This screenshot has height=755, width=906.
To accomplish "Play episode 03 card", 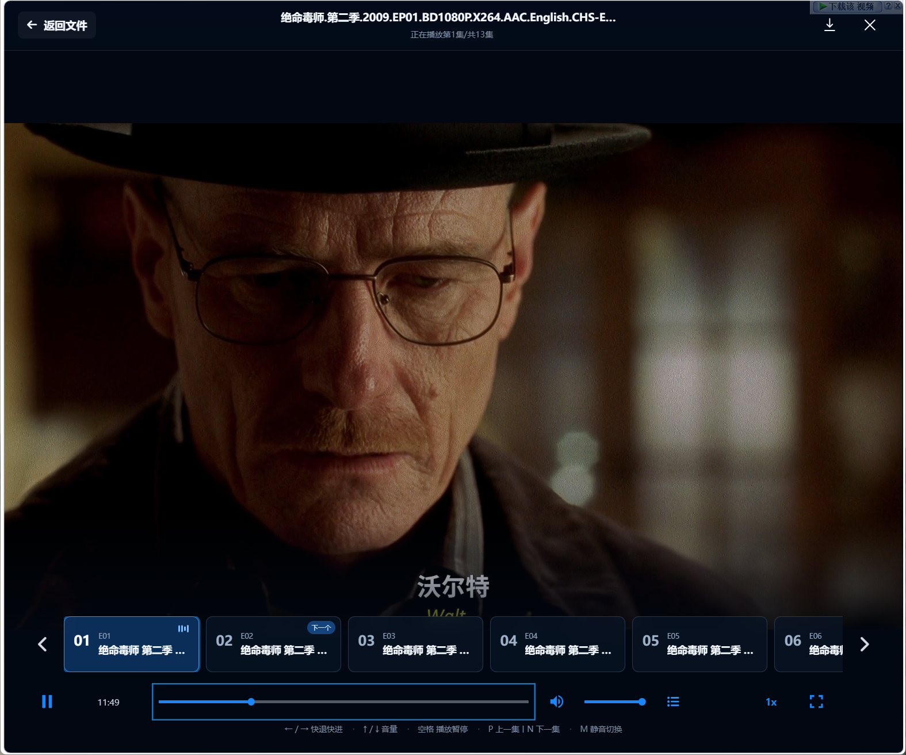I will (415, 644).
